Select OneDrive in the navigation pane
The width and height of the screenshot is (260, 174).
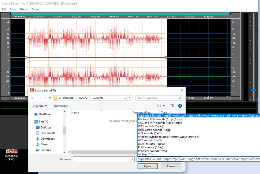click(45, 114)
